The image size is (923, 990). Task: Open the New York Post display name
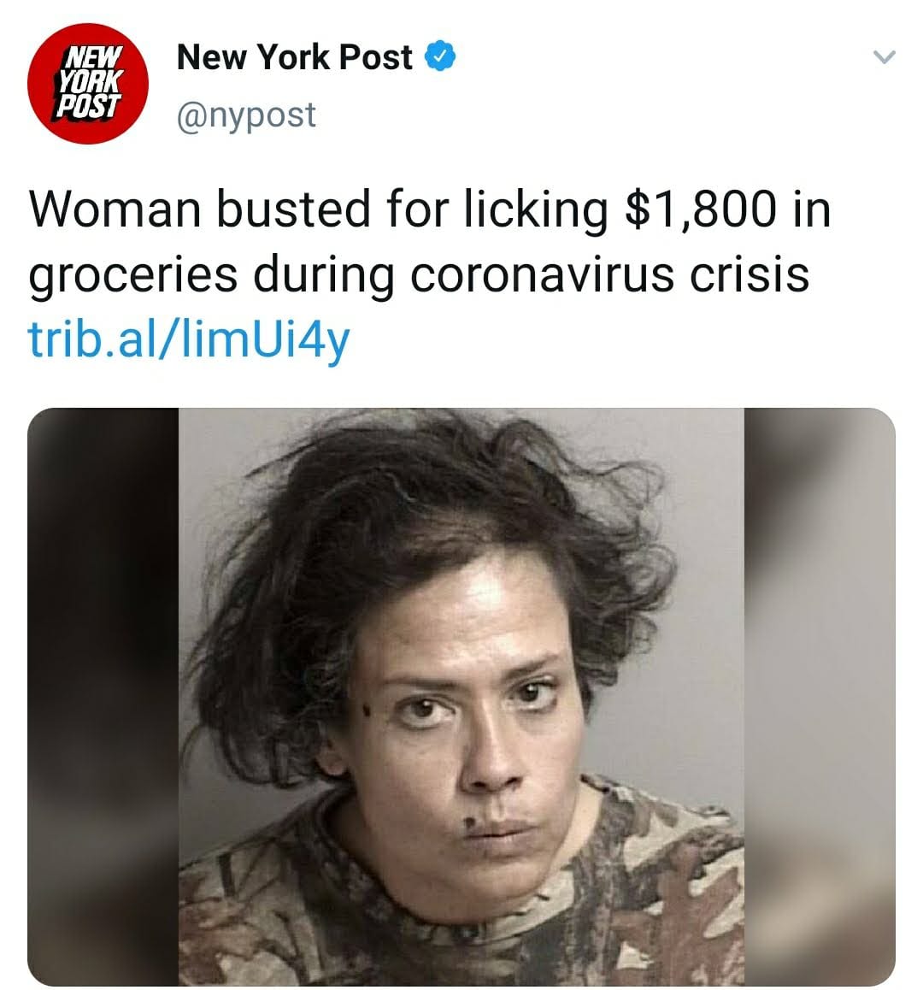coord(294,57)
